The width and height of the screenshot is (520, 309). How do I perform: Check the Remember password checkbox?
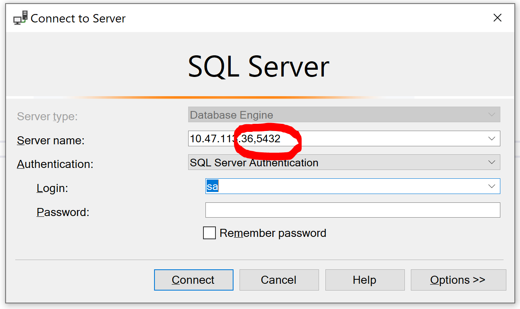(209, 233)
